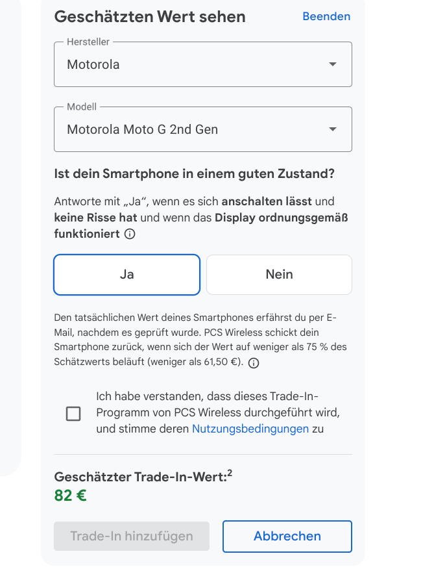Viewport: 434px width, 569px height.
Task: Open the info icon after "61,50 €"
Action: click(254, 364)
